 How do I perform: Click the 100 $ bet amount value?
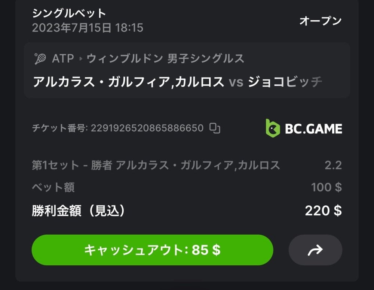coord(326,187)
